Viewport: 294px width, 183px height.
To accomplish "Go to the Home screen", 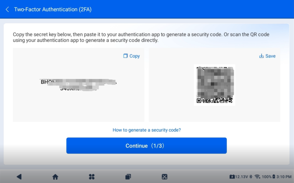I will coord(55,177).
